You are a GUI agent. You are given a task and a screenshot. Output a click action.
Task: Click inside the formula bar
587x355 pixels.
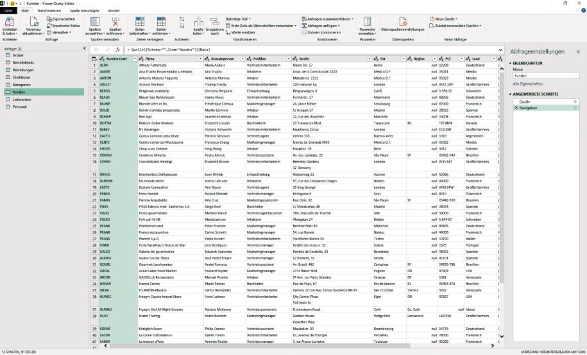311,49
